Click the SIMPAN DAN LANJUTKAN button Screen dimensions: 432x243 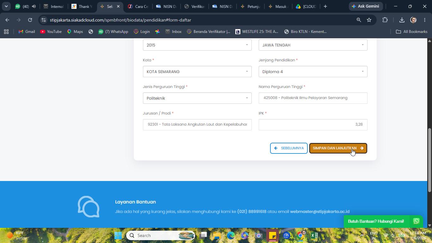click(x=338, y=148)
